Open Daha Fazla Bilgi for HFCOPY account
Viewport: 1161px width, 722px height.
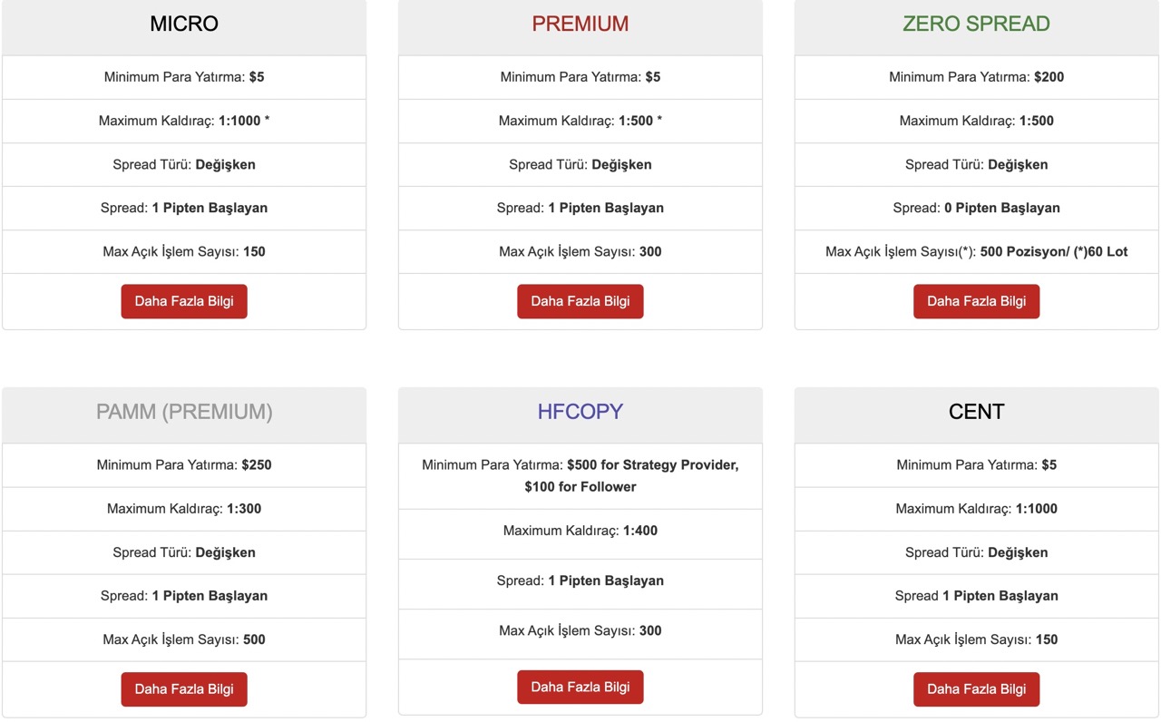(580, 687)
